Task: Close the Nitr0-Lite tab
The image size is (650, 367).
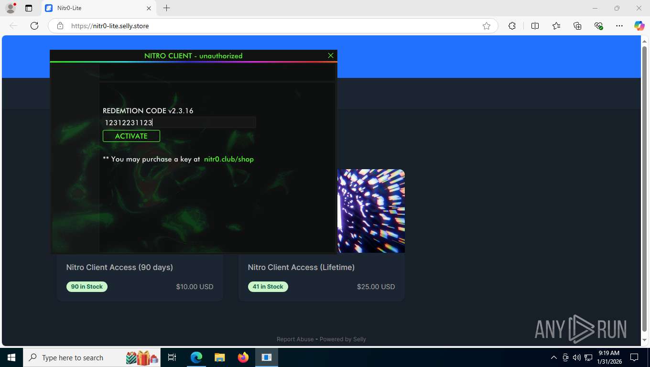Action: click(x=149, y=8)
